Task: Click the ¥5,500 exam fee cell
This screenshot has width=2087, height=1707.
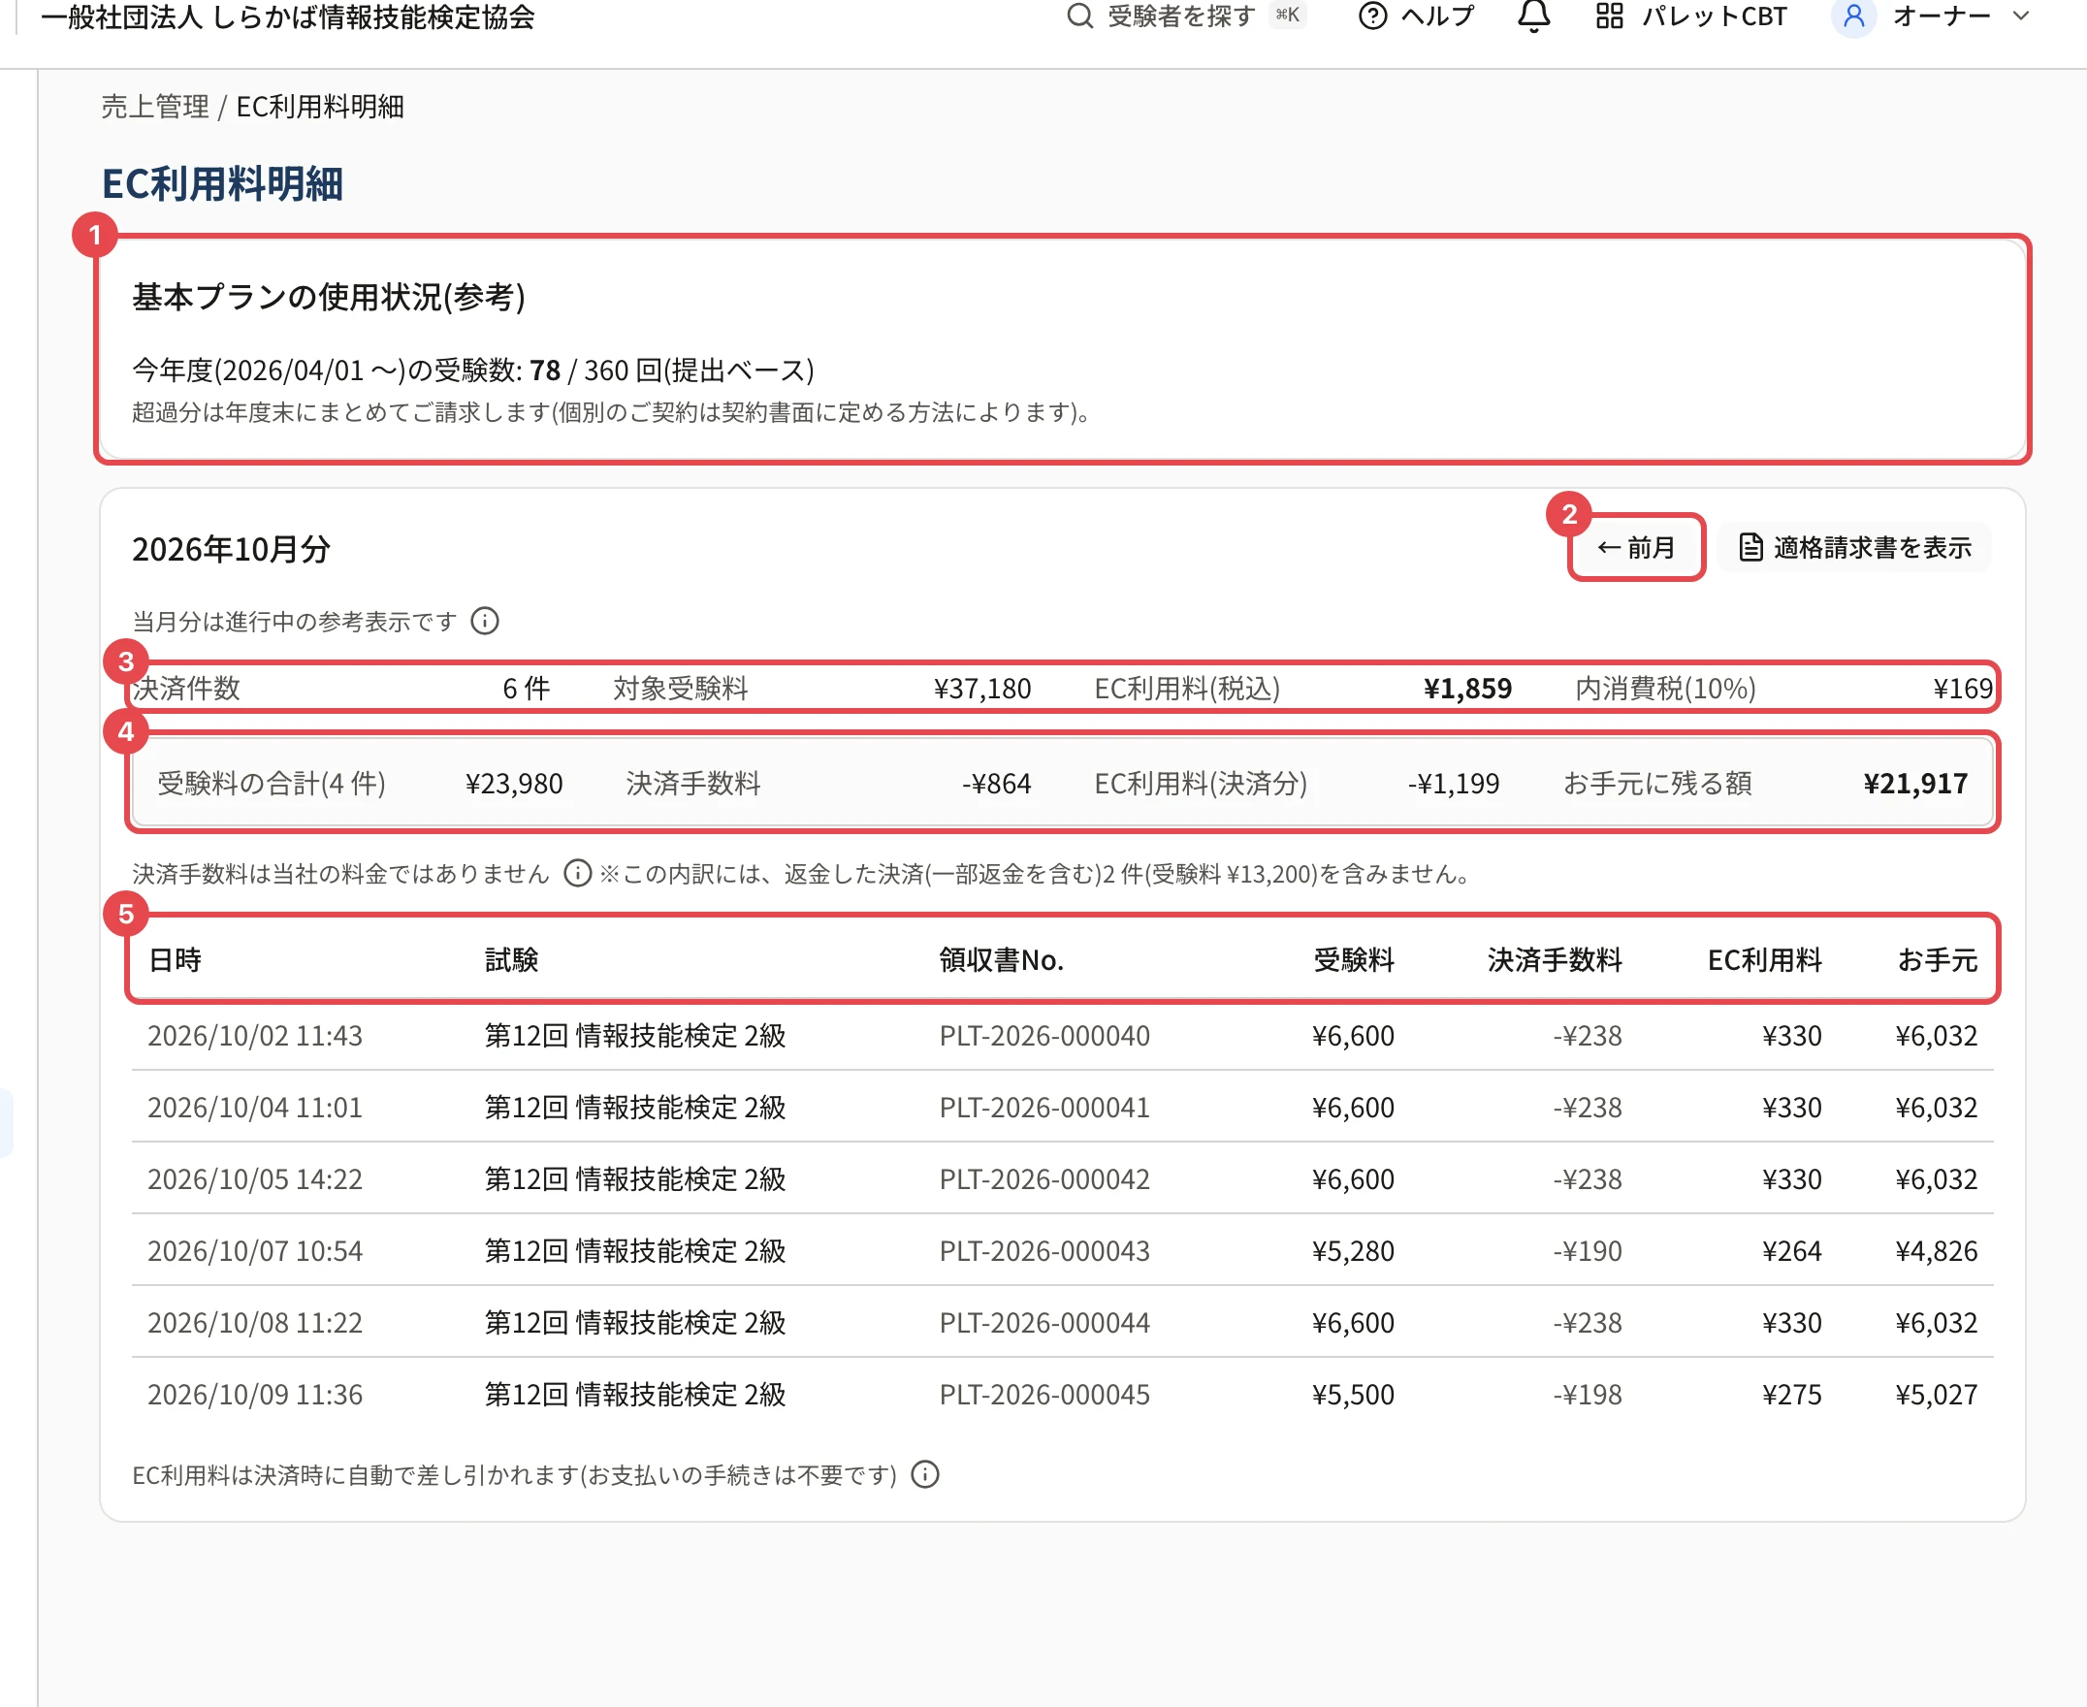Action: [1353, 1395]
